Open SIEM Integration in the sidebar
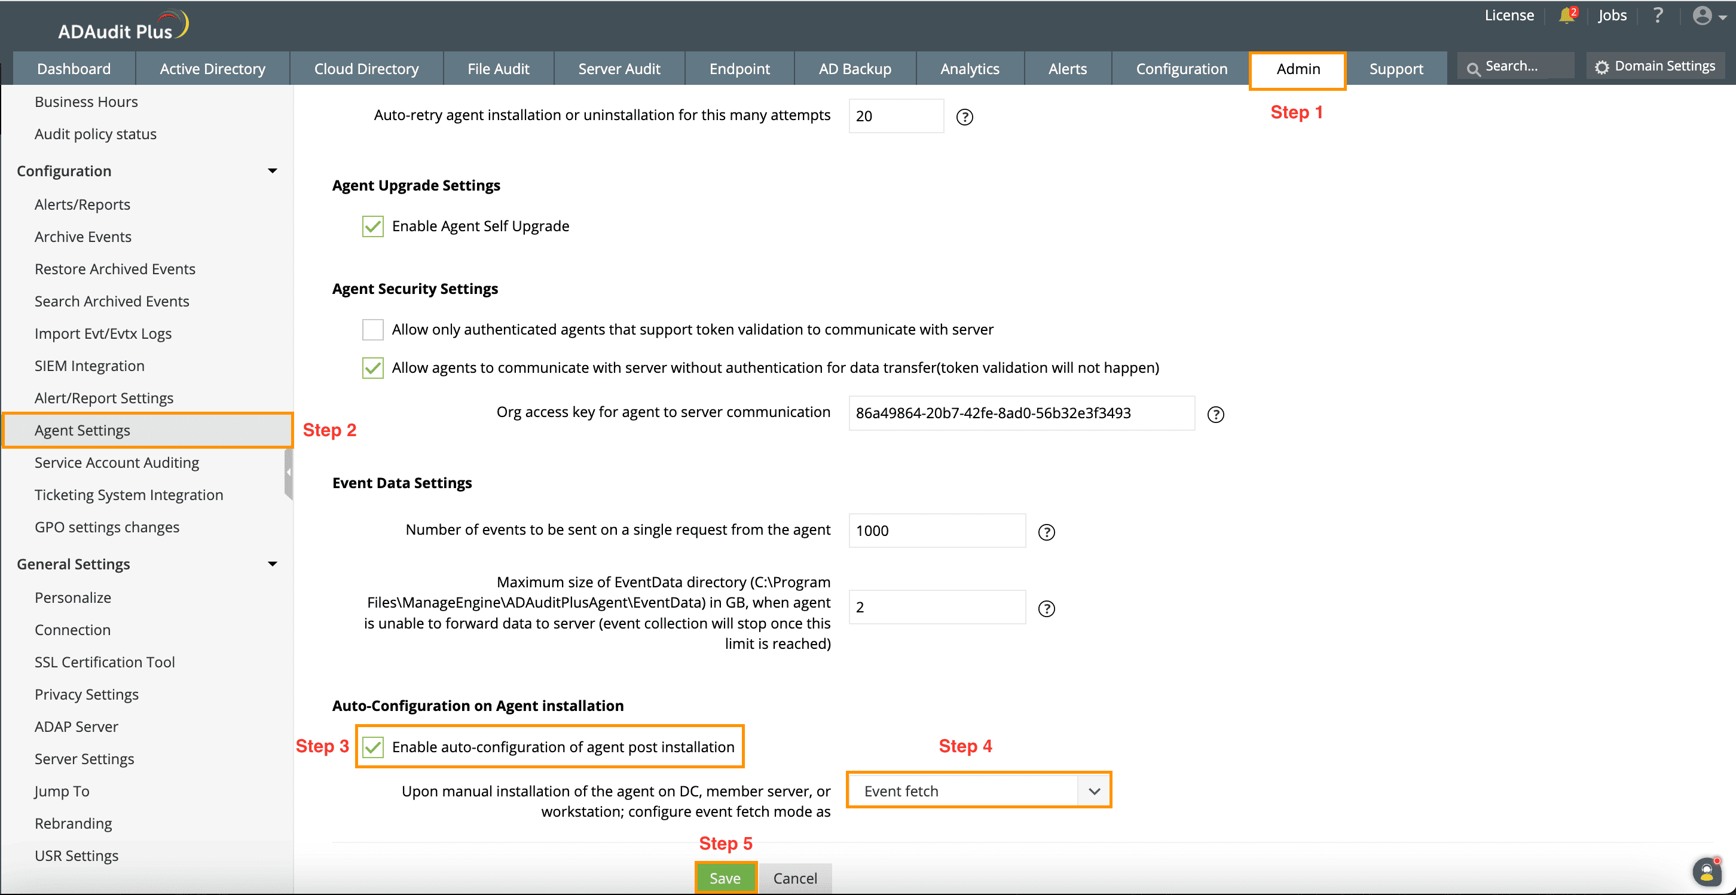This screenshot has width=1736, height=895. click(x=90, y=366)
